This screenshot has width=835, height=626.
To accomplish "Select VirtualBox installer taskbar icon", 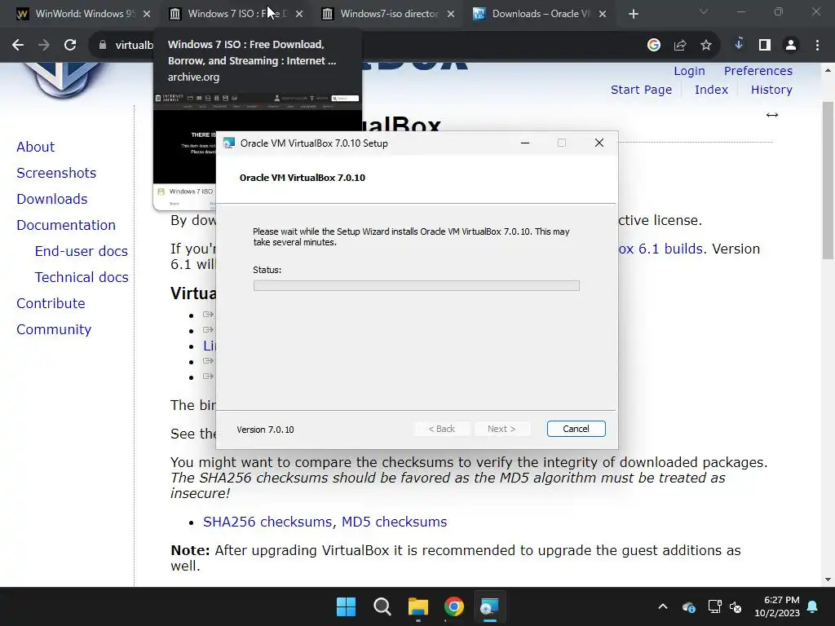I will coord(489,606).
